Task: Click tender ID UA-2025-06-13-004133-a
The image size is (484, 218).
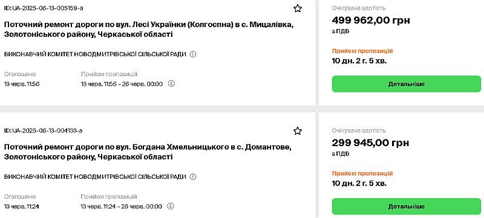Action: tap(43, 130)
